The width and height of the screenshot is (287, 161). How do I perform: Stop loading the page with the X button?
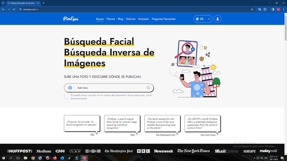tap(14, 9)
